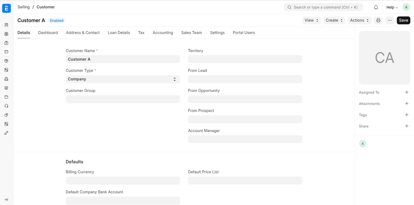Screen dimensions: 414x205
Task: Go to Selling in the breadcrumb
Action: [24, 7]
